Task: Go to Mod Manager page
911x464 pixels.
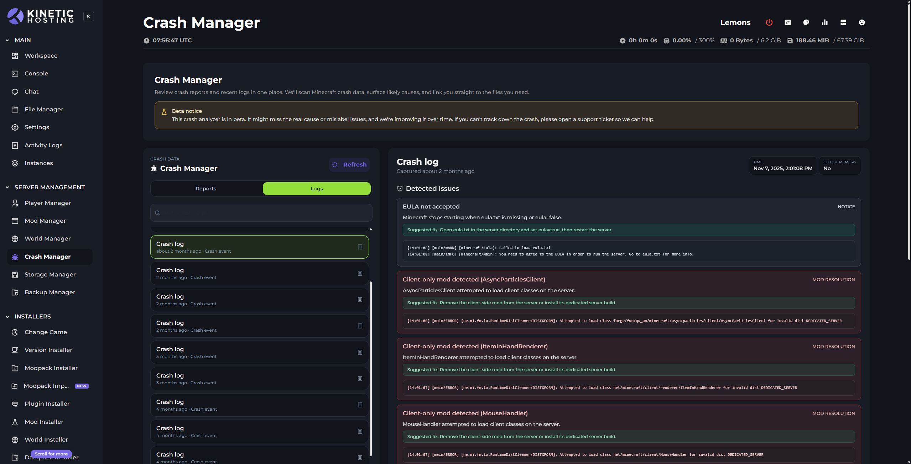Action: (x=45, y=221)
